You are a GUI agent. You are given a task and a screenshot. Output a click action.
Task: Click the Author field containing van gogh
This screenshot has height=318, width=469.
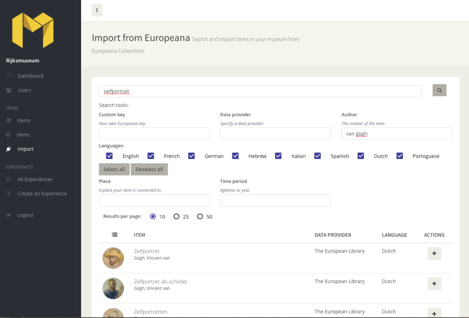[397, 134]
